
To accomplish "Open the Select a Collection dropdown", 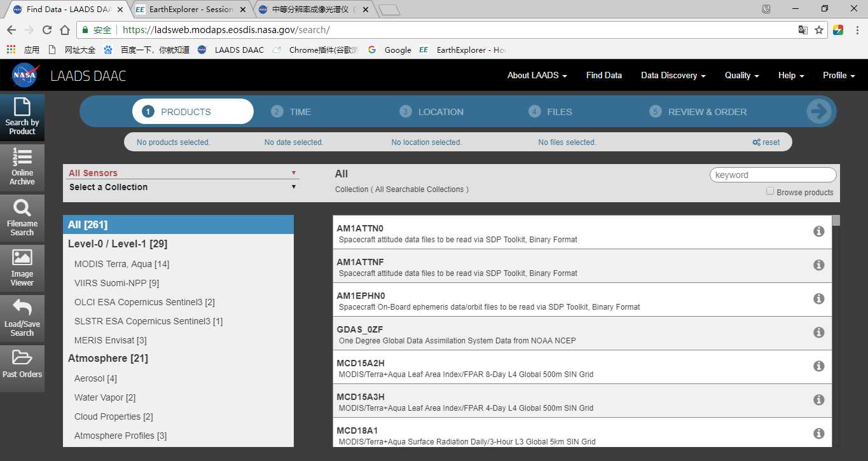I will pos(182,187).
